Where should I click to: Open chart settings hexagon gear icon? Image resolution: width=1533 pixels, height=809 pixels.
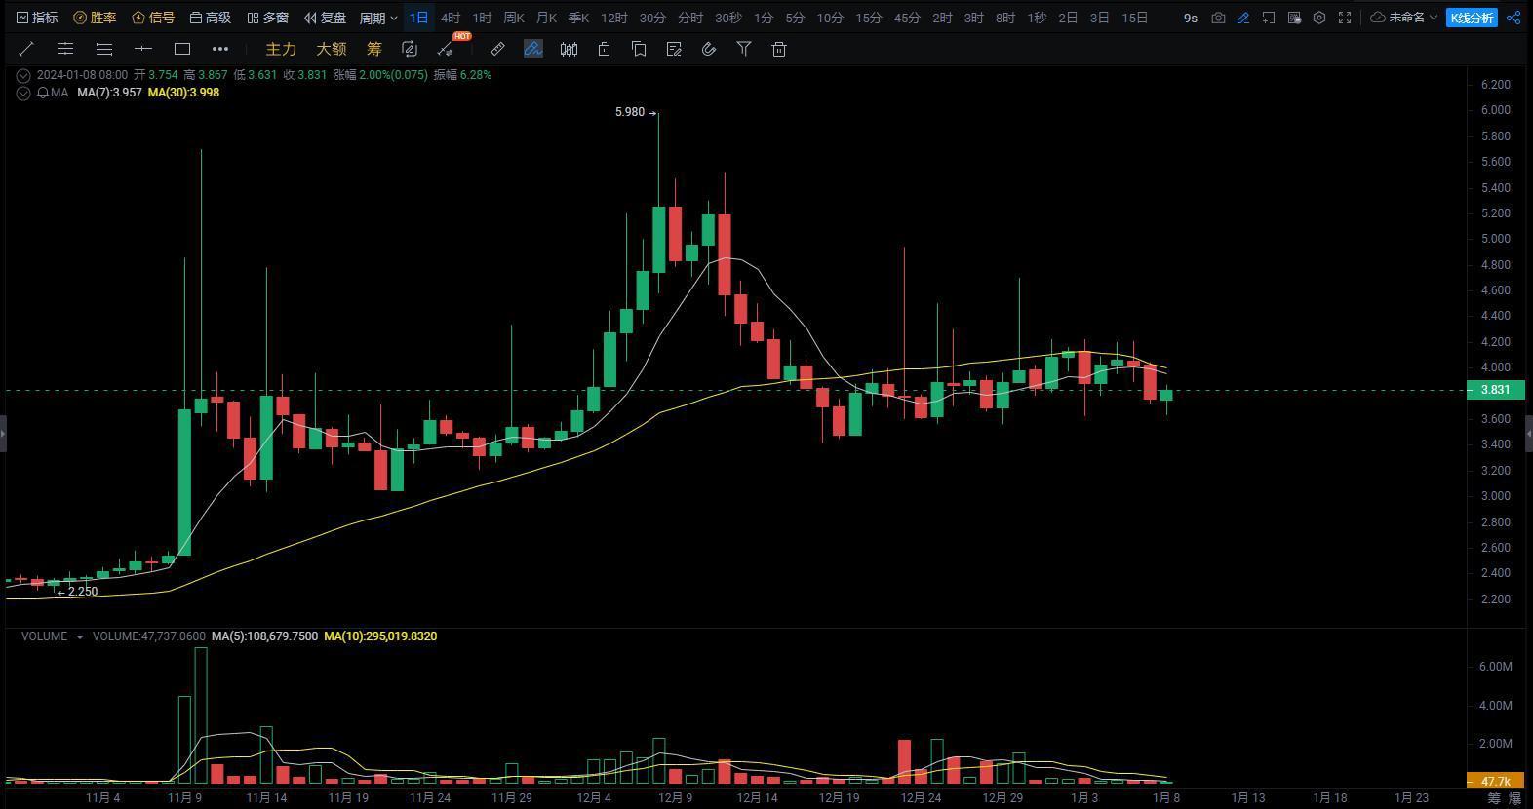[x=1319, y=18]
